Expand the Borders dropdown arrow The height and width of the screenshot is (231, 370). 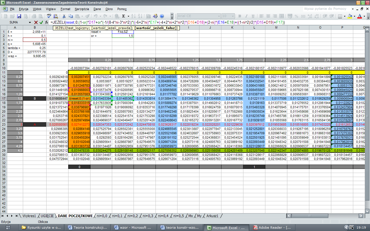click(x=345, y=16)
